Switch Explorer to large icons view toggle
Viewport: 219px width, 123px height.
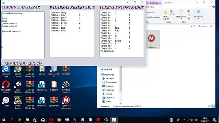pyautogui.click(x=213, y=106)
